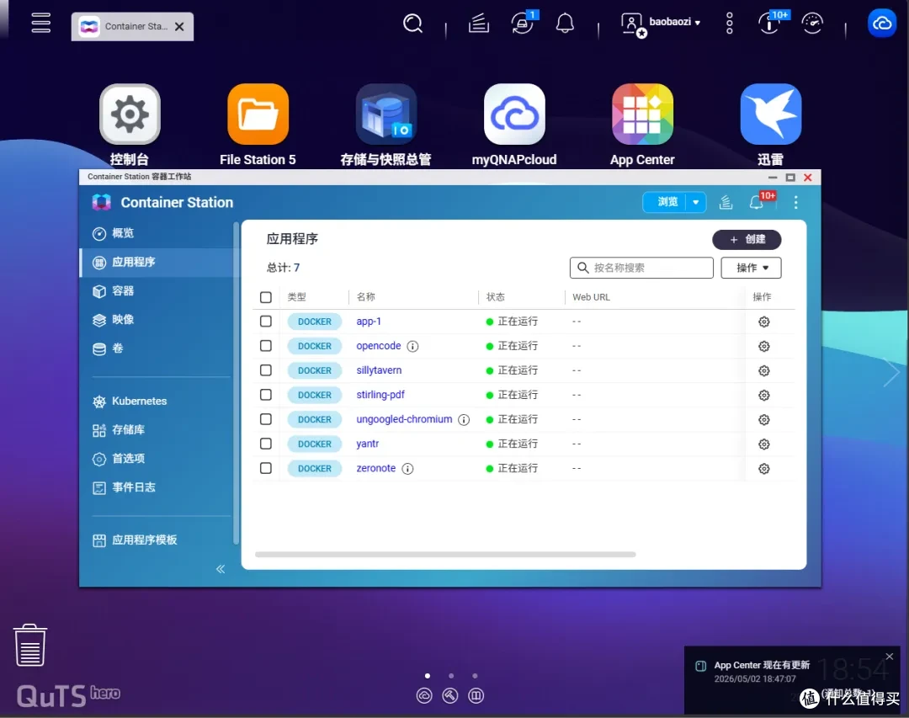Open the yantr application link
Viewport: 909px width, 718px height.
368,444
